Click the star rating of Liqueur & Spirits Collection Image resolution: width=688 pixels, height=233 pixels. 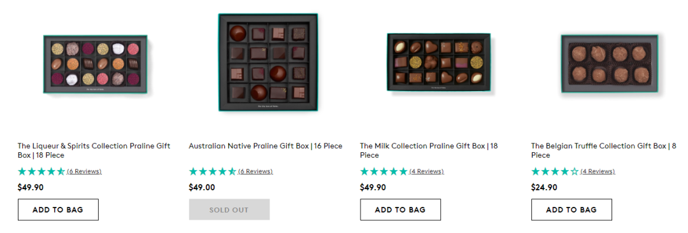[x=41, y=171]
